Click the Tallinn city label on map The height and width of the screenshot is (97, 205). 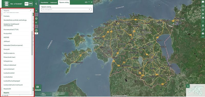coord(120,21)
